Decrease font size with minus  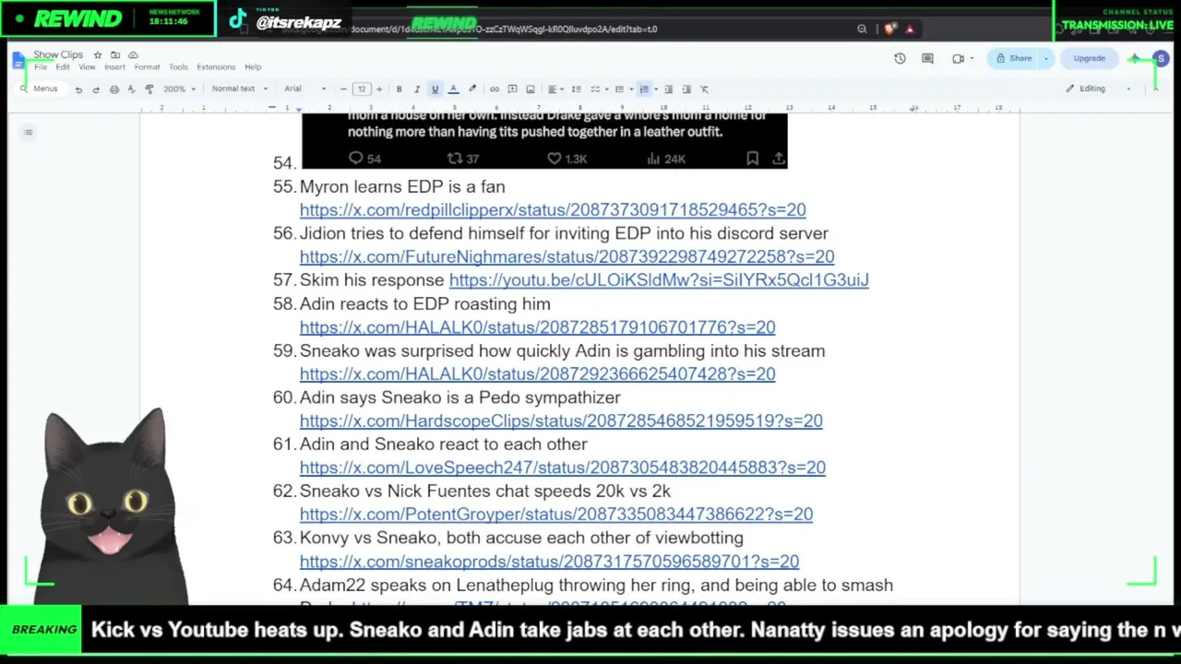343,89
